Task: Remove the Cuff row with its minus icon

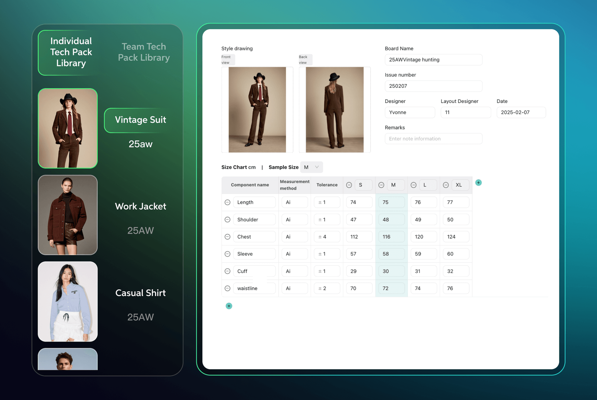Action: click(227, 271)
